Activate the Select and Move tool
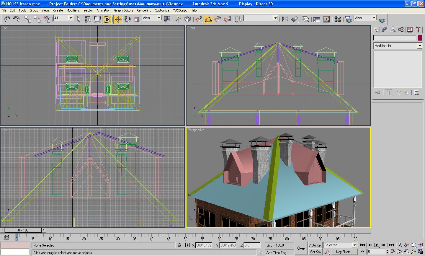 118,19
